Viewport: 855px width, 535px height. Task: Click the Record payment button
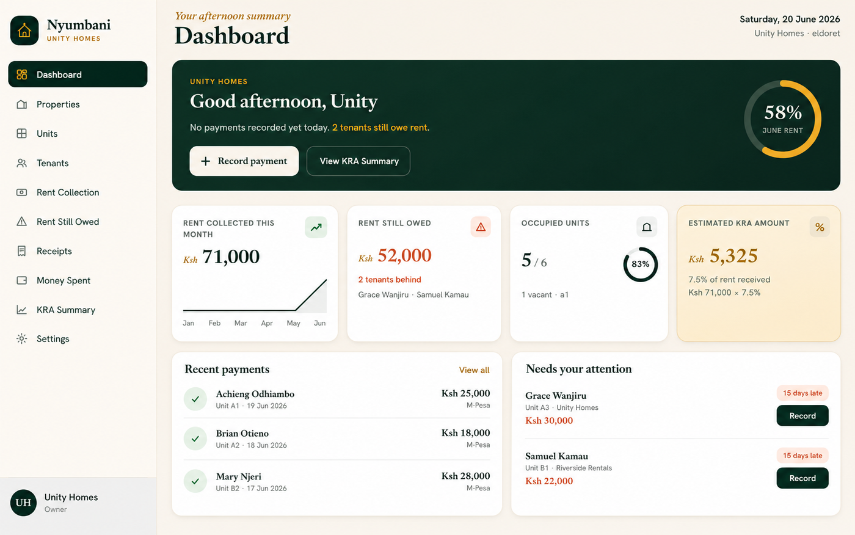click(x=244, y=161)
